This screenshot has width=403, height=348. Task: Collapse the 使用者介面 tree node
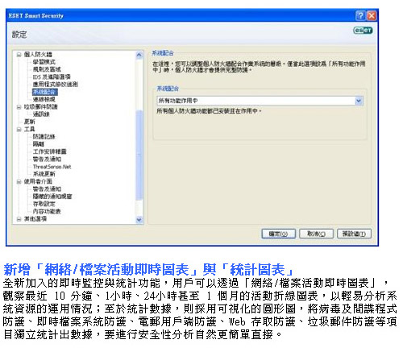(x=19, y=182)
